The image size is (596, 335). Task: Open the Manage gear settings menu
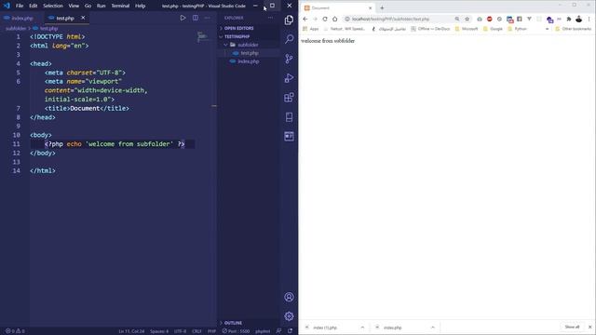point(289,316)
